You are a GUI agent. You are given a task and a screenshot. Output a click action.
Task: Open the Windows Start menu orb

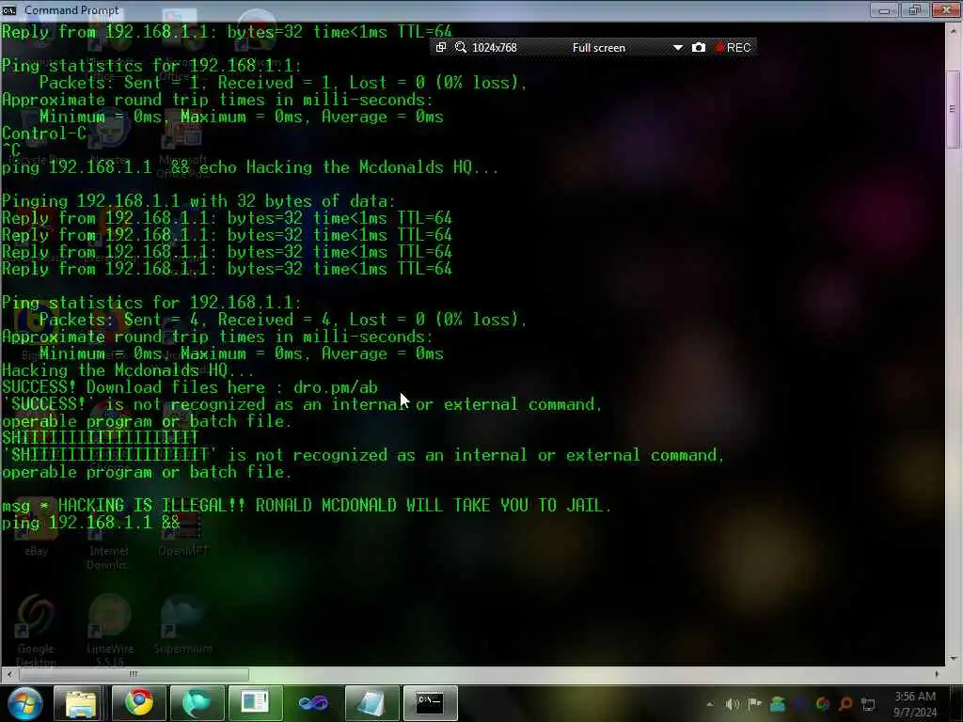pos(24,703)
